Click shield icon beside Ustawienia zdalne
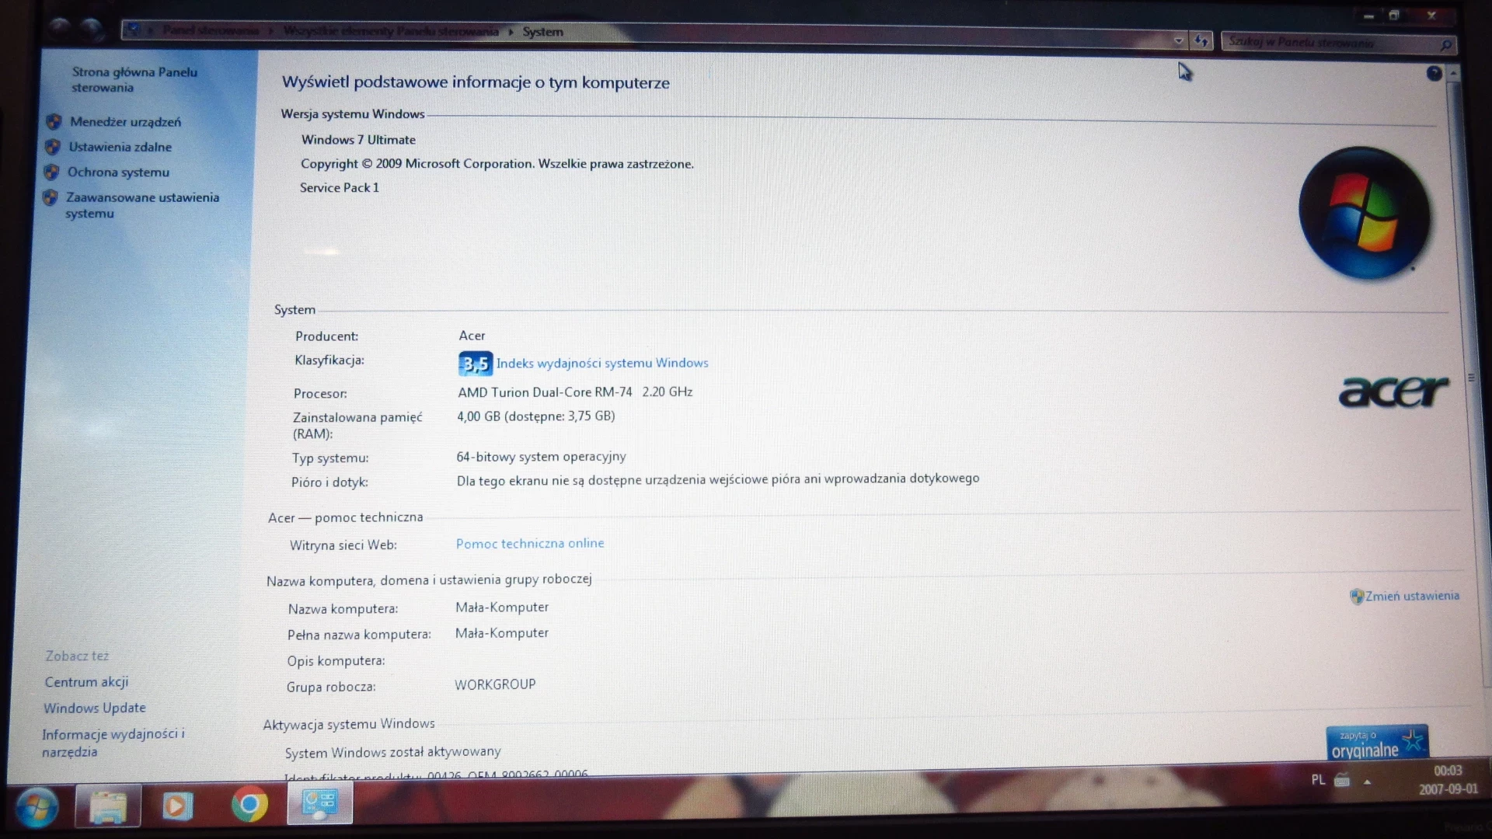This screenshot has width=1492, height=839. point(52,147)
